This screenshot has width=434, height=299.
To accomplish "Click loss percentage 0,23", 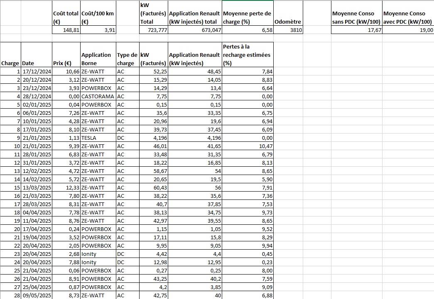I will coord(248,262).
